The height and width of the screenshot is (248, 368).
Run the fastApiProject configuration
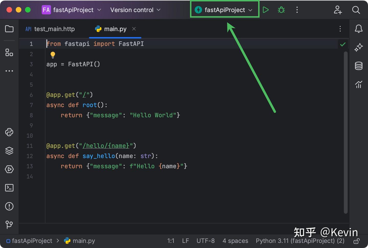coord(266,10)
